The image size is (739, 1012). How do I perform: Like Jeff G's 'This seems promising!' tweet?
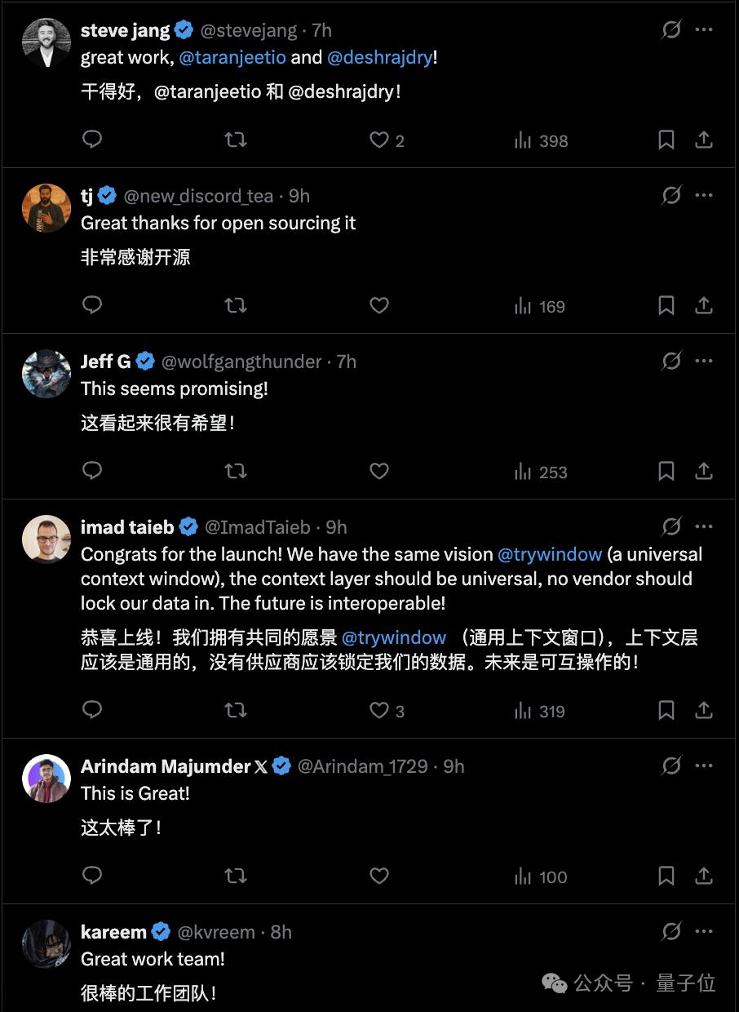tap(379, 472)
